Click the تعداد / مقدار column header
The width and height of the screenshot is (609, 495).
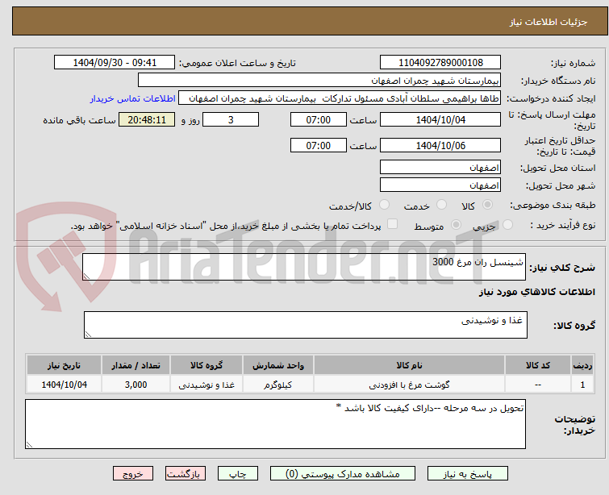coord(136,365)
